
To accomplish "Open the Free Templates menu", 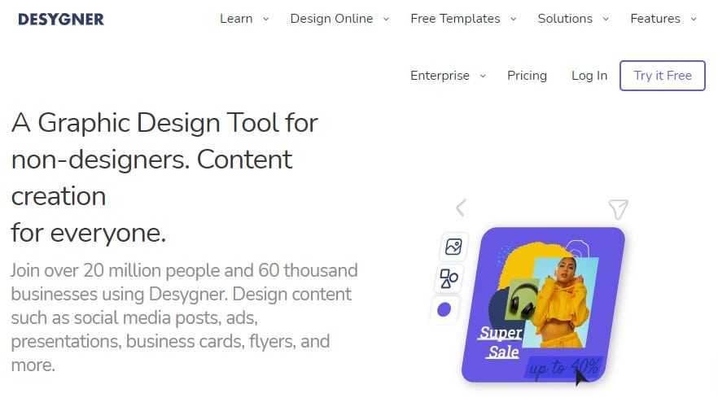I will [455, 19].
